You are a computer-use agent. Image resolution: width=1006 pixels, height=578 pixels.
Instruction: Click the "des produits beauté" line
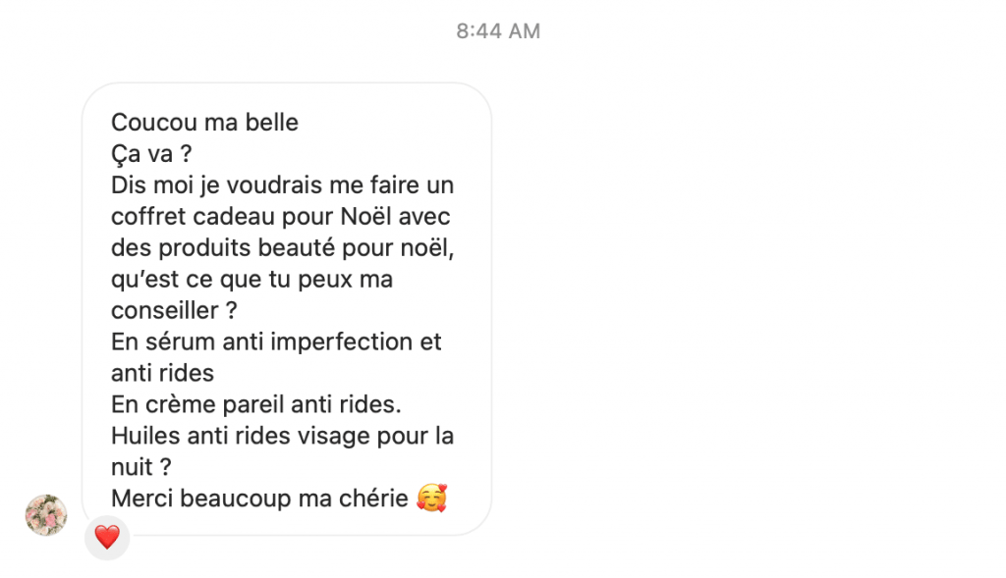pos(283,248)
